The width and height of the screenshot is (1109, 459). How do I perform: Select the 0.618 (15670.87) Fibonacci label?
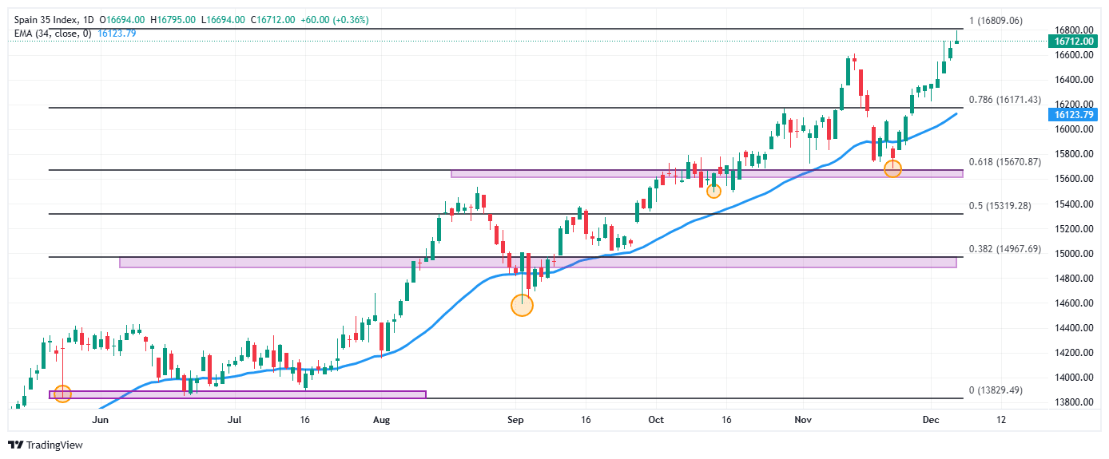tap(1004, 162)
